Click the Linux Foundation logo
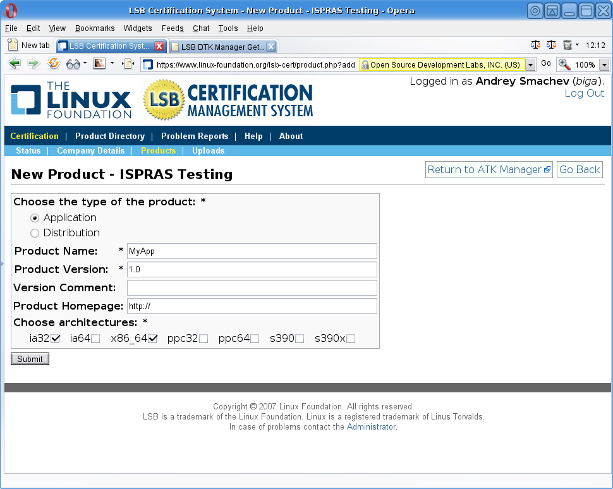The height and width of the screenshot is (489, 613). click(71, 100)
